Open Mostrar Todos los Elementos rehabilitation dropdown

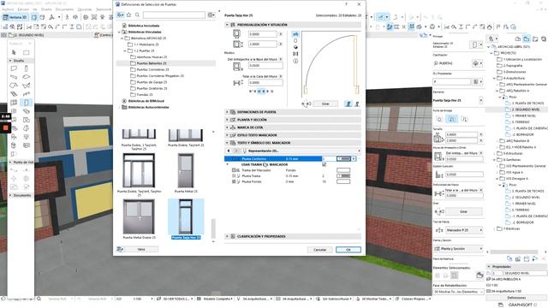(x=459, y=292)
